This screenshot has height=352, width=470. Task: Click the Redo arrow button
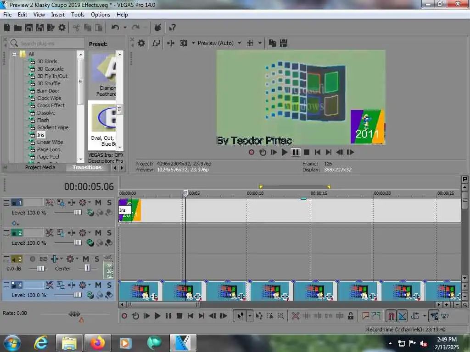pyautogui.click(x=136, y=27)
